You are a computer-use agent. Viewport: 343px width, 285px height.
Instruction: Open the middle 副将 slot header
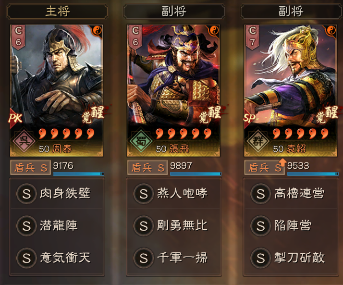pyautogui.click(x=174, y=12)
